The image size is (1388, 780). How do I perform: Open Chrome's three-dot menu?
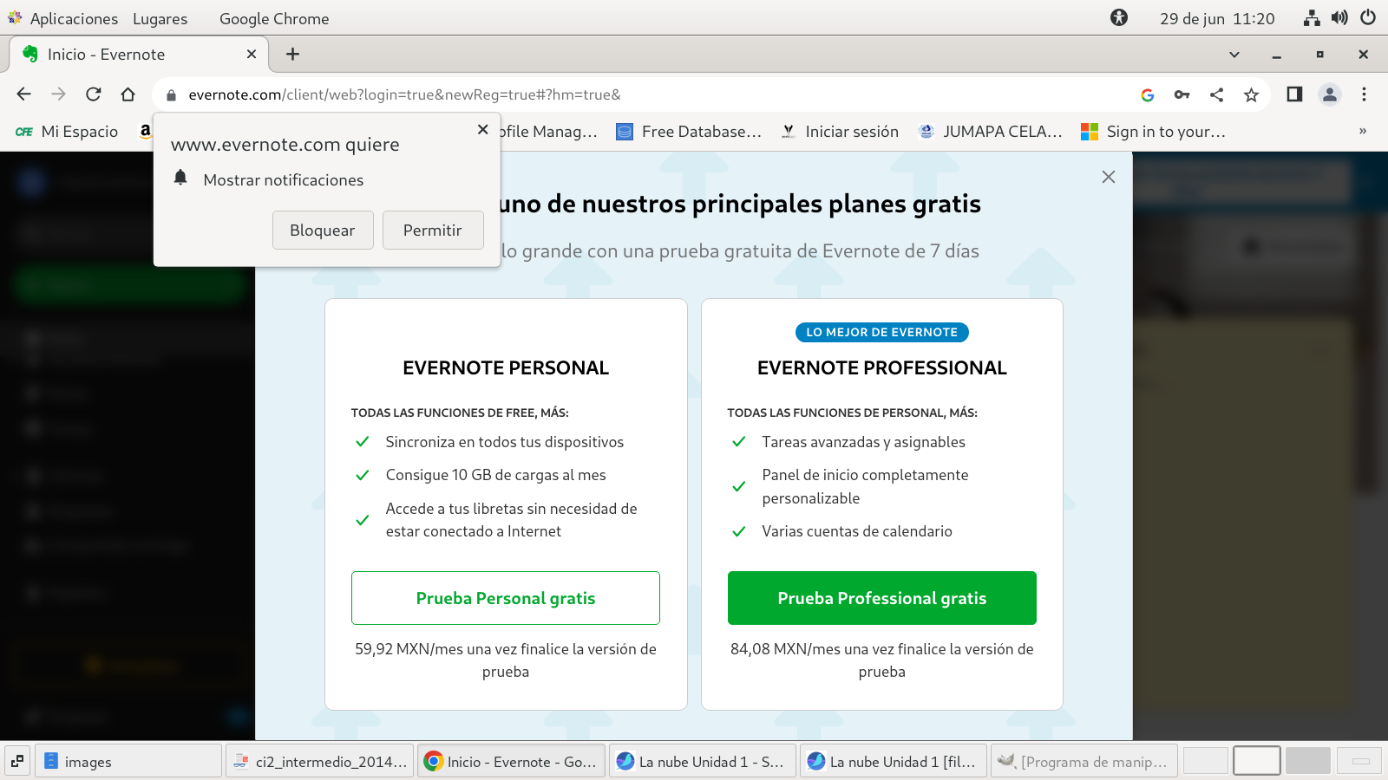coord(1364,94)
